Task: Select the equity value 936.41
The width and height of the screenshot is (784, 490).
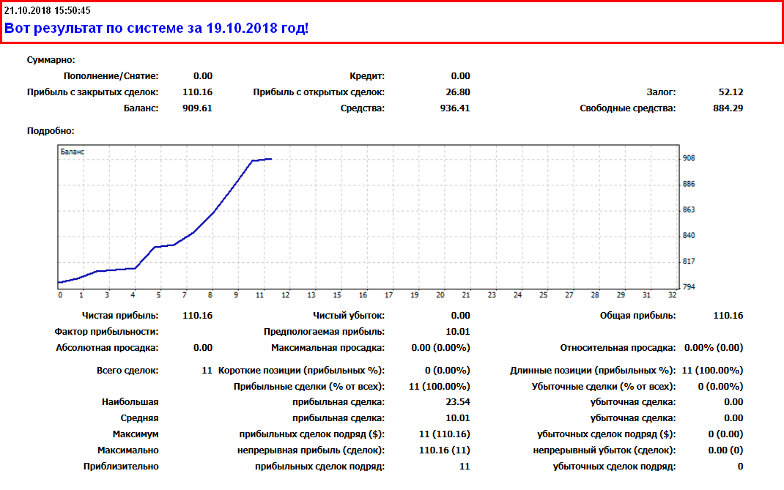Action: [x=455, y=108]
